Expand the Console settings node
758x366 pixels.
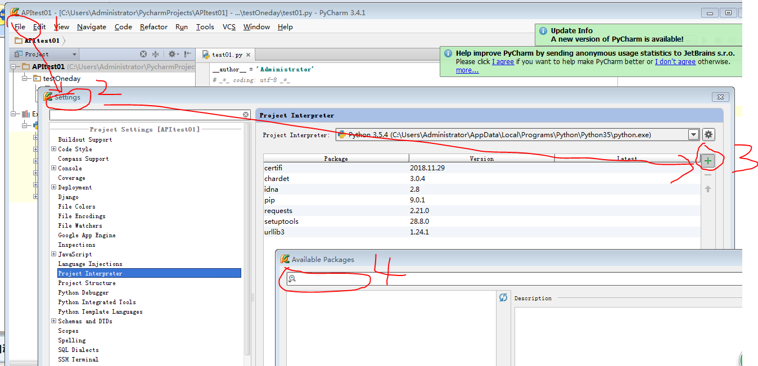click(x=53, y=168)
